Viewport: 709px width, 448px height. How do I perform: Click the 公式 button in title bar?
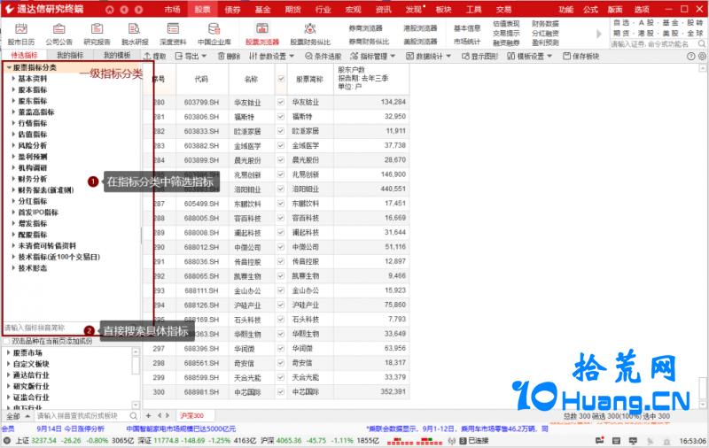point(590,9)
